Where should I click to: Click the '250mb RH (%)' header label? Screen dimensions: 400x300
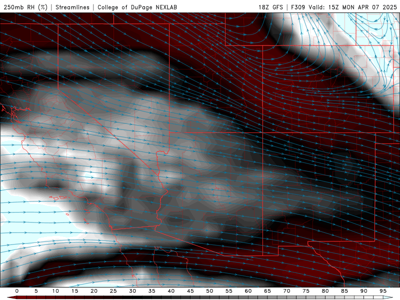[x=25, y=7]
